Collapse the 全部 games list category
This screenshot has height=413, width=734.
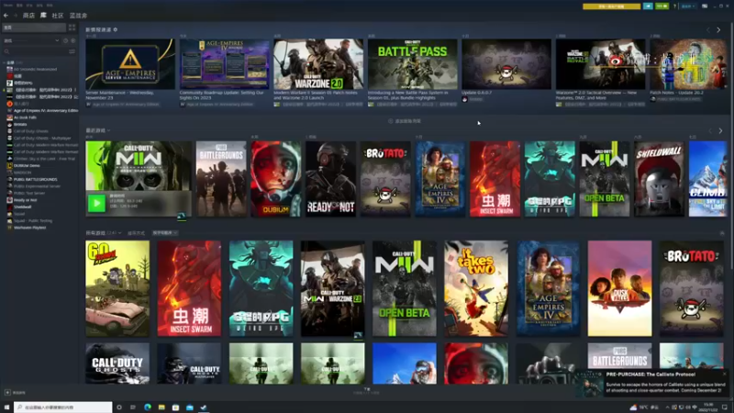[x=5, y=62]
